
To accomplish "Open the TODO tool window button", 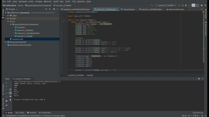I will click(20, 113).
